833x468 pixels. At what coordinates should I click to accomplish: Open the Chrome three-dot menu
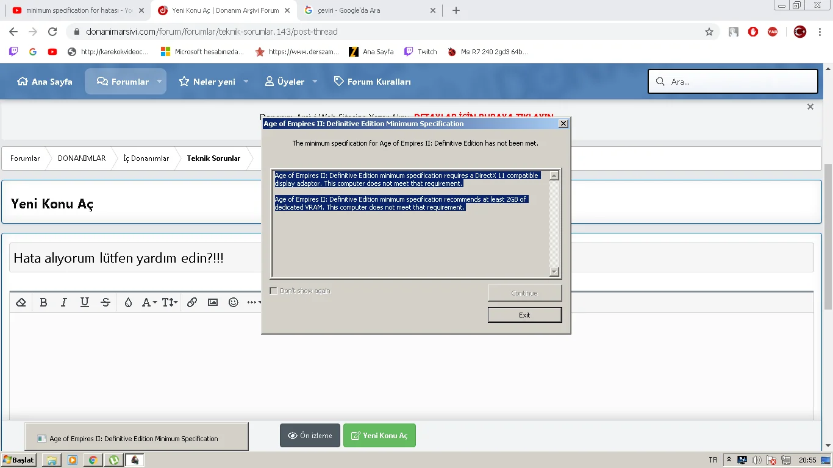pyautogui.click(x=820, y=32)
